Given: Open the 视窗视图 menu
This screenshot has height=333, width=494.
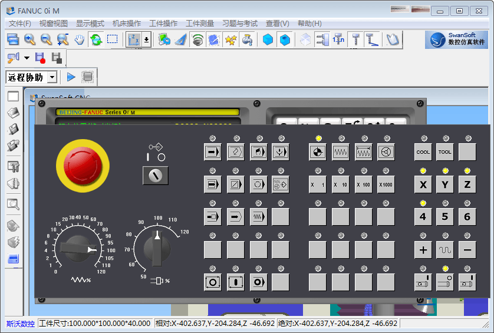Looking at the screenshot, I should tap(53, 24).
